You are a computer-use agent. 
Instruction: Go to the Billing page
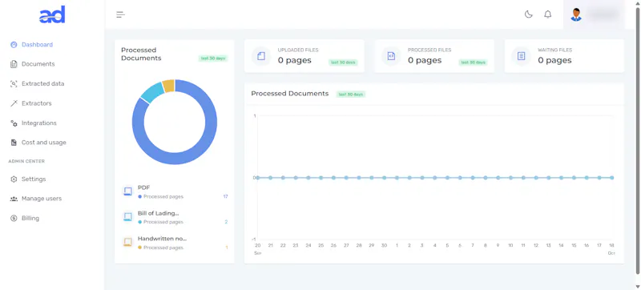(30, 218)
